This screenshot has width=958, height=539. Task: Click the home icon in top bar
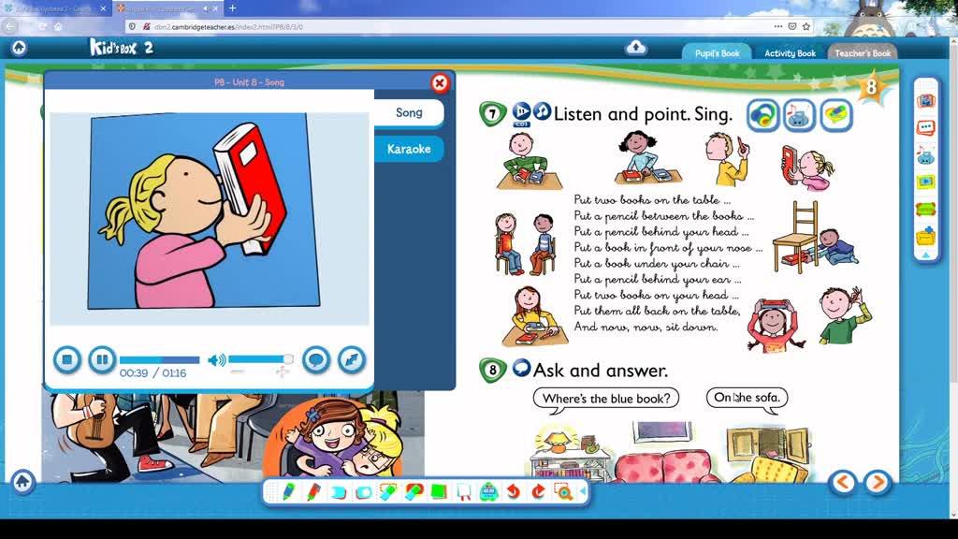(19, 48)
